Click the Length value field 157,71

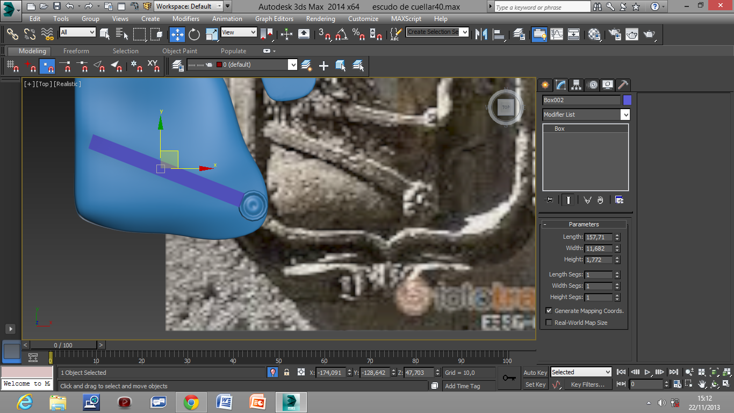(x=599, y=237)
